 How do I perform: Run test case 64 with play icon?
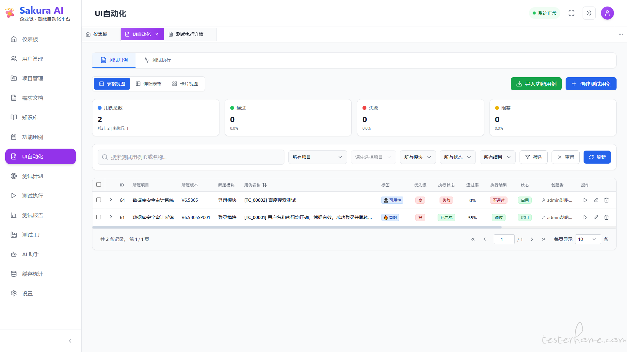pos(585,200)
